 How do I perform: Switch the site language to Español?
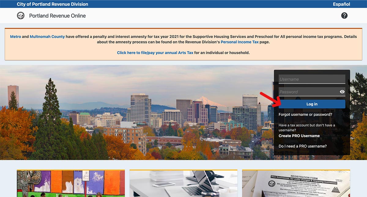(341, 4)
